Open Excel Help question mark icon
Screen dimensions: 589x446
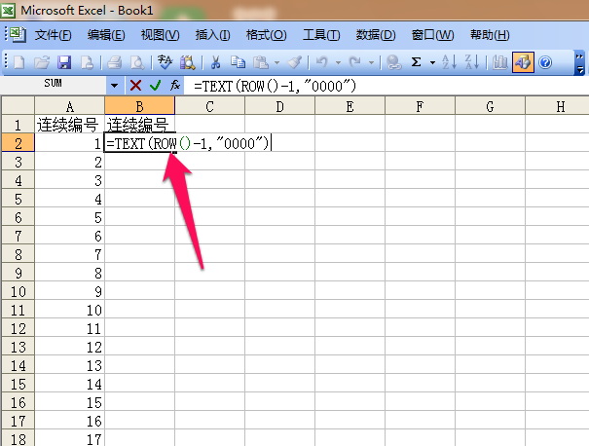[x=545, y=62]
